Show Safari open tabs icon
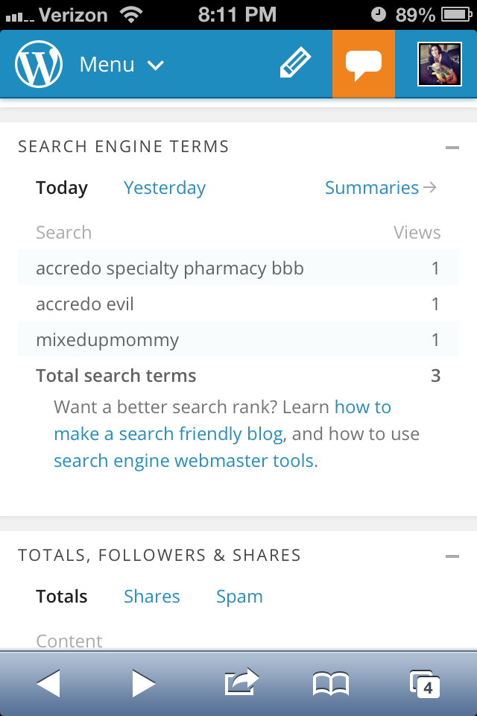The height and width of the screenshot is (716, 477). (424, 682)
